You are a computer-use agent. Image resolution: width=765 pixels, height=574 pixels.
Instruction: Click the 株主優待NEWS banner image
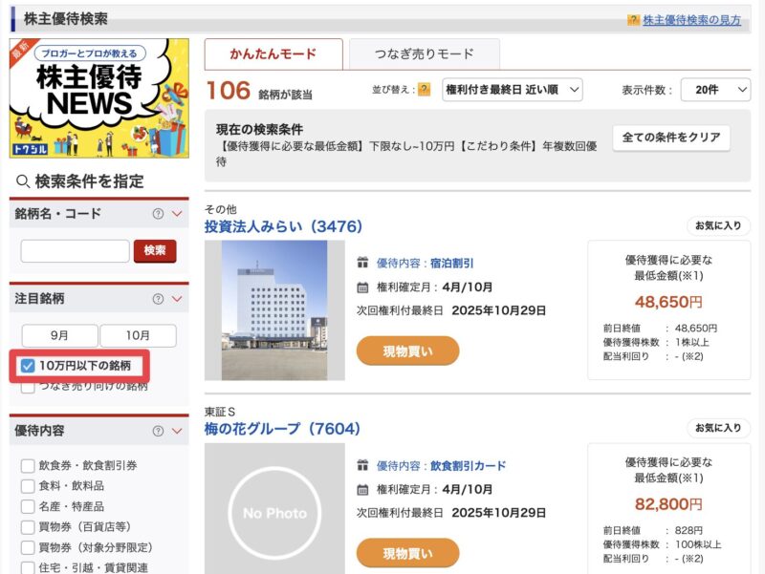coord(99,98)
